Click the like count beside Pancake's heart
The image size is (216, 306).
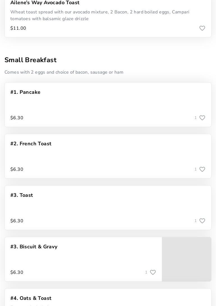pos(196,118)
